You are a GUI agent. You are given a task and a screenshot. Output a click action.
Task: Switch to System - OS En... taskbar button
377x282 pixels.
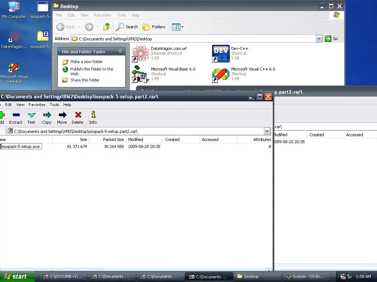305,276
